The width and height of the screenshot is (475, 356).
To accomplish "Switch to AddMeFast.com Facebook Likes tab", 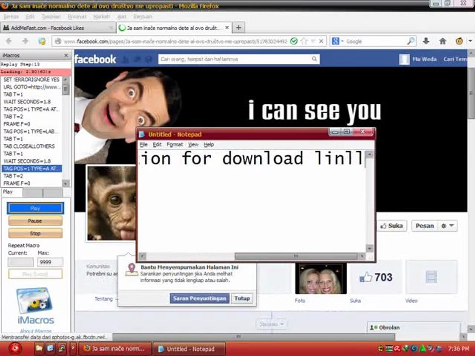I will pyautogui.click(x=58, y=28).
